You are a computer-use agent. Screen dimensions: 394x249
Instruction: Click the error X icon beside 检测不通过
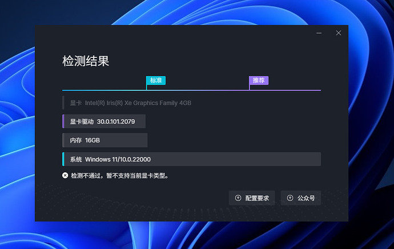[x=65, y=176]
